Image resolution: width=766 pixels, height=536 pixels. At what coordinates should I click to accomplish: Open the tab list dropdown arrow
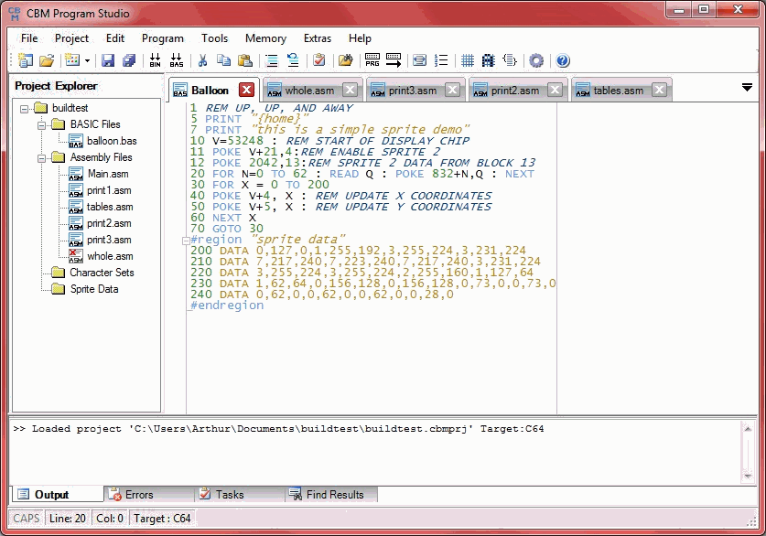pyautogui.click(x=747, y=88)
